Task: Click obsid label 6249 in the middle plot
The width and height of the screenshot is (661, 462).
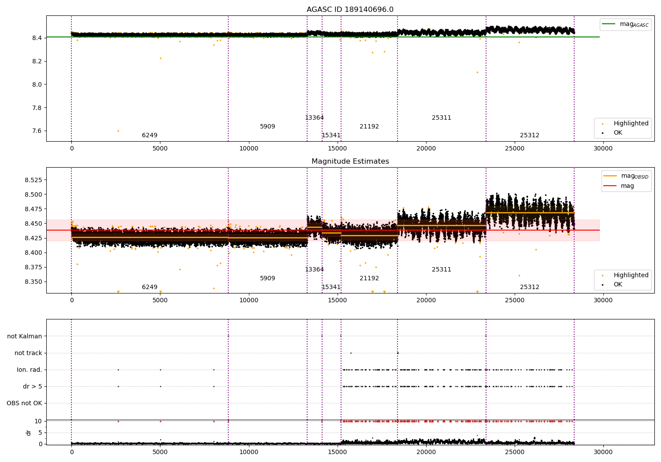Action: click(x=149, y=287)
